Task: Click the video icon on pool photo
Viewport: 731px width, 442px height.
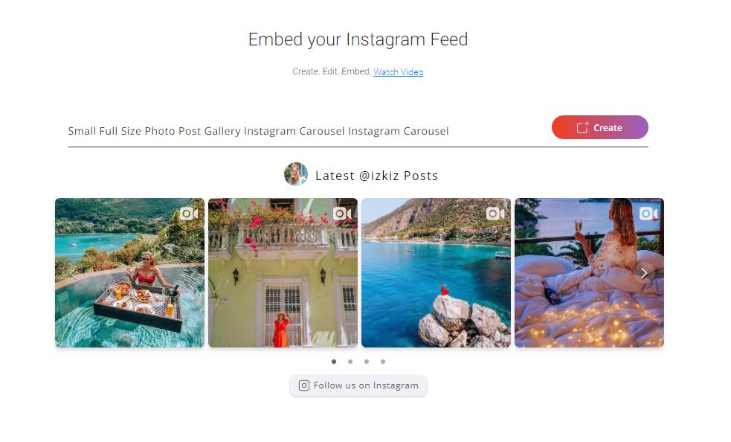Action: pyautogui.click(x=189, y=214)
